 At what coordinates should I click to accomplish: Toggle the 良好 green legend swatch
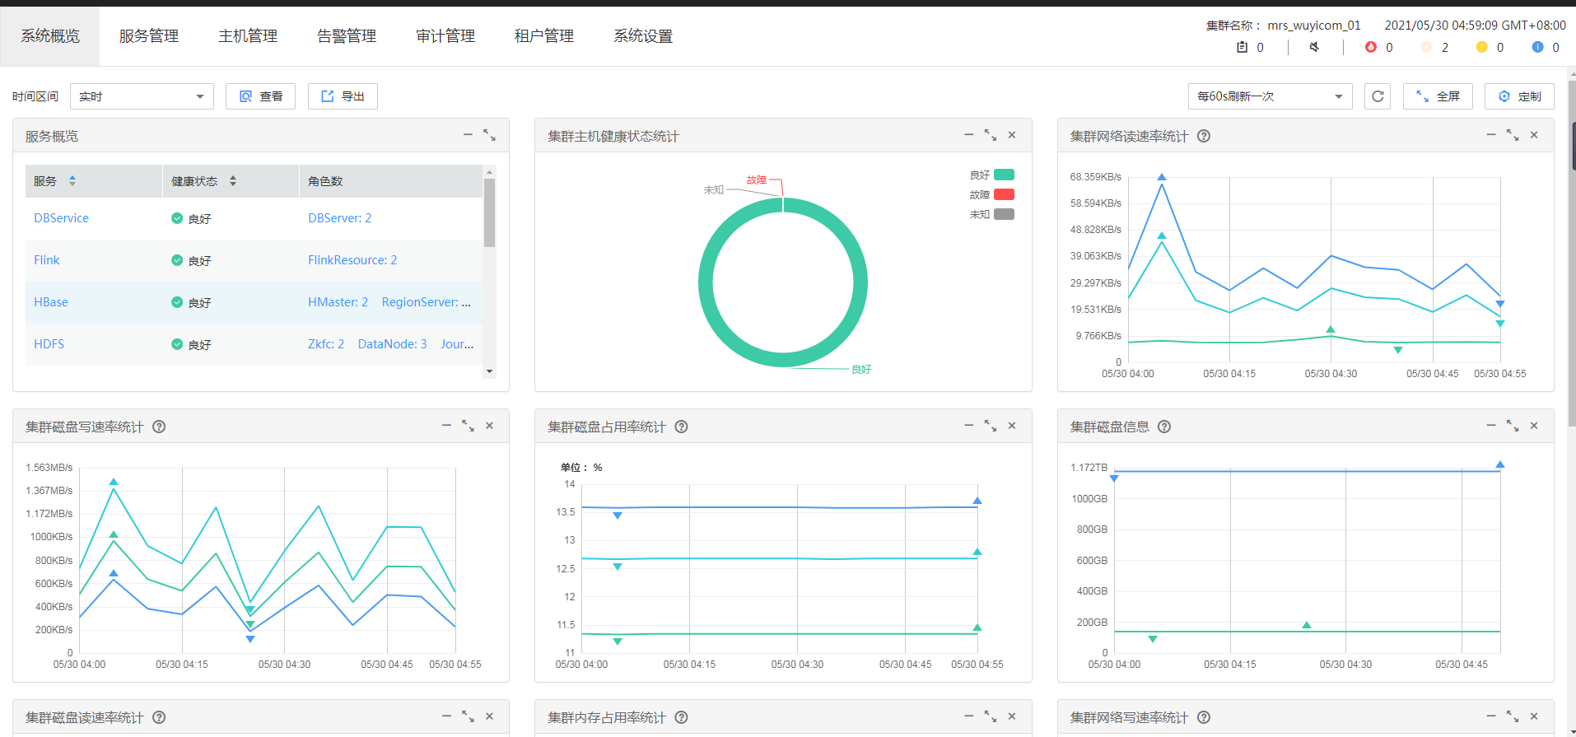1004,175
